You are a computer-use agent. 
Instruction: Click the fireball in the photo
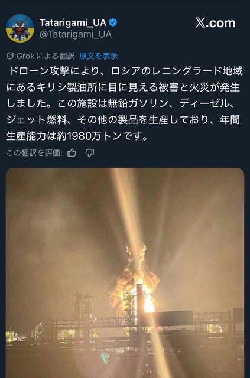[135, 281]
